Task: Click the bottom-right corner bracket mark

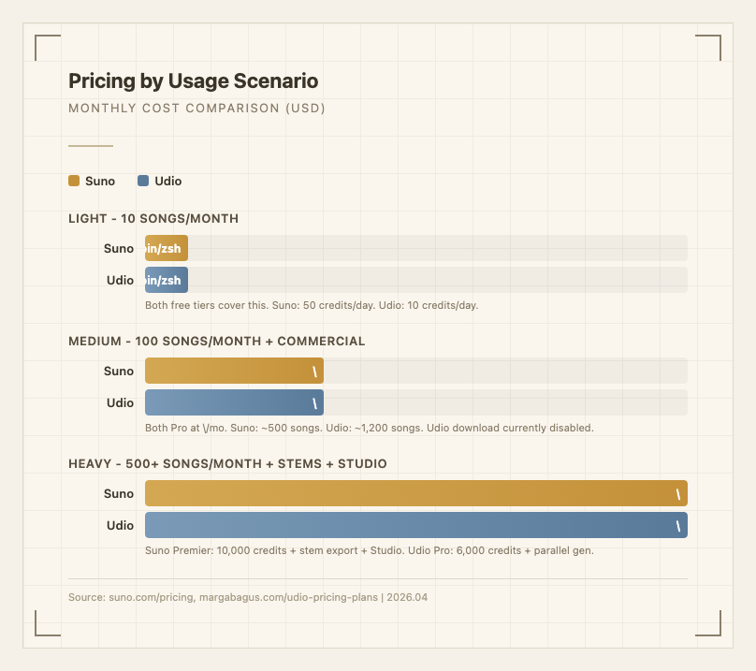Action: pos(708,623)
